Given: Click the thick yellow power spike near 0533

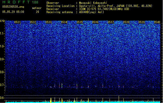Looking at the screenshot, I should [51, 100].
